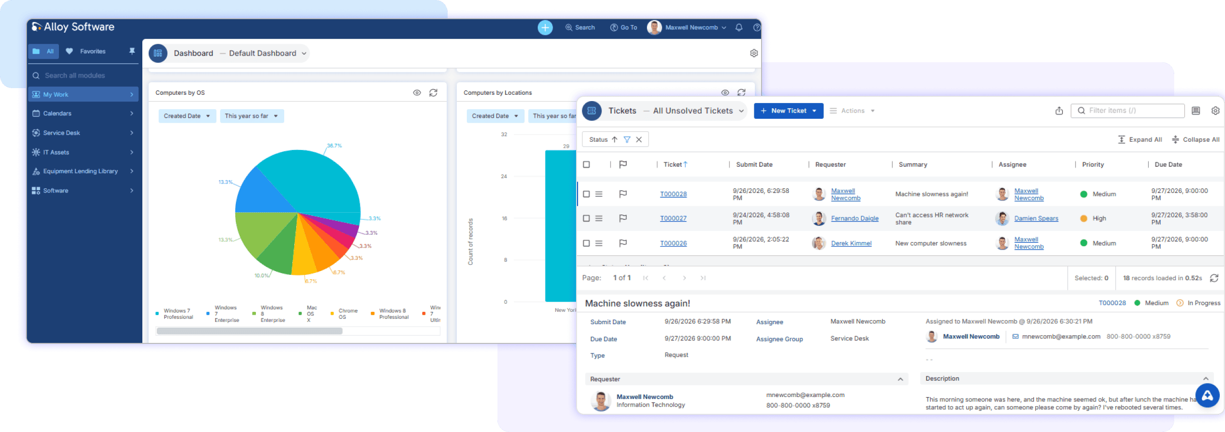Open This year so far dropdown in Computers by OS
The width and height of the screenshot is (1225, 432).
252,116
